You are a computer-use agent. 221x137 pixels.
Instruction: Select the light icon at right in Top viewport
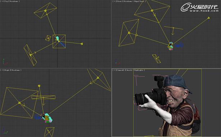(82, 44)
